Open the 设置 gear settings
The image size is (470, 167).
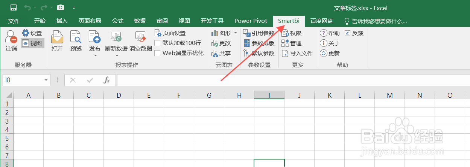32,33
